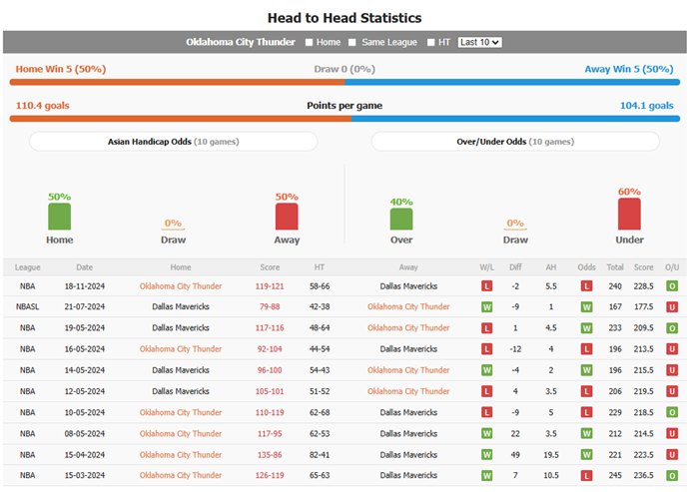Click the Under badge for 08-05-2024 game
This screenshot has height=492, width=689.
(672, 434)
